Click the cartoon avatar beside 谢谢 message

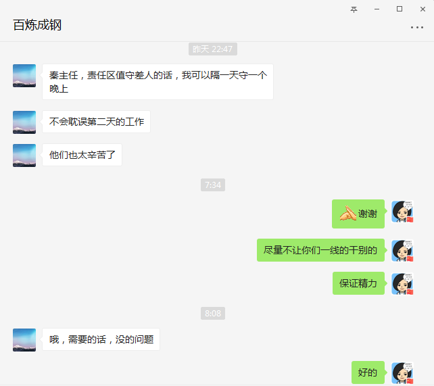[402, 212]
